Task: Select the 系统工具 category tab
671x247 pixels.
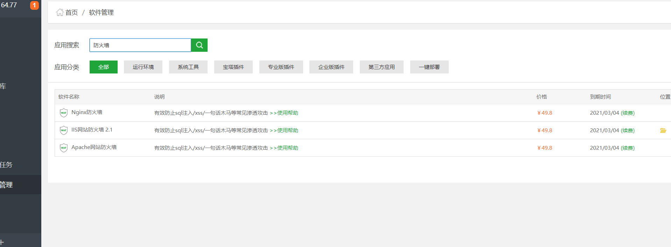Action: [188, 67]
